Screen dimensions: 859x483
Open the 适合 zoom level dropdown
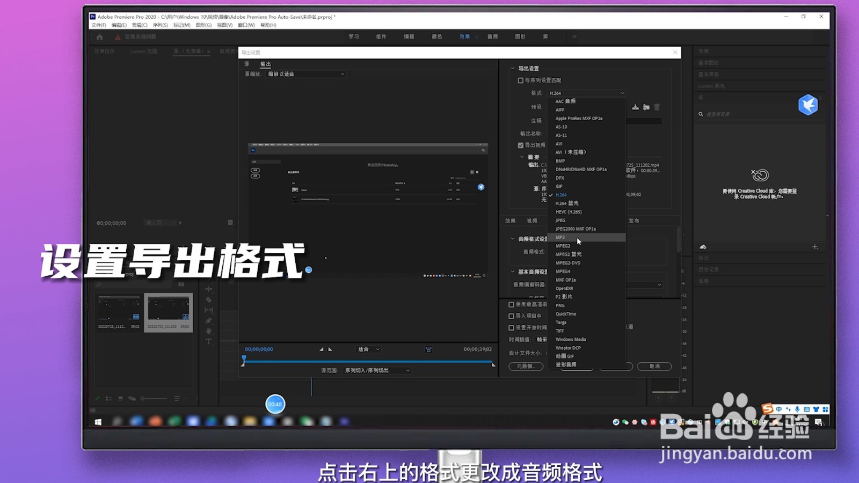point(367,349)
